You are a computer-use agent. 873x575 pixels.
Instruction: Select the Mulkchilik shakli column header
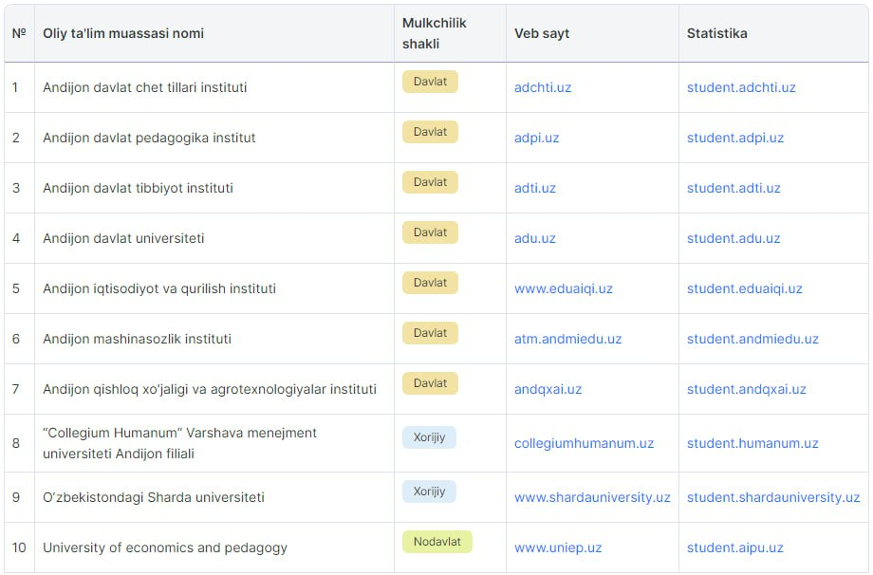click(x=435, y=33)
